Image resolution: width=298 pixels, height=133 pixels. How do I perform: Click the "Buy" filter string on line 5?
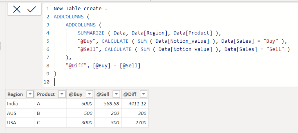point(271,41)
